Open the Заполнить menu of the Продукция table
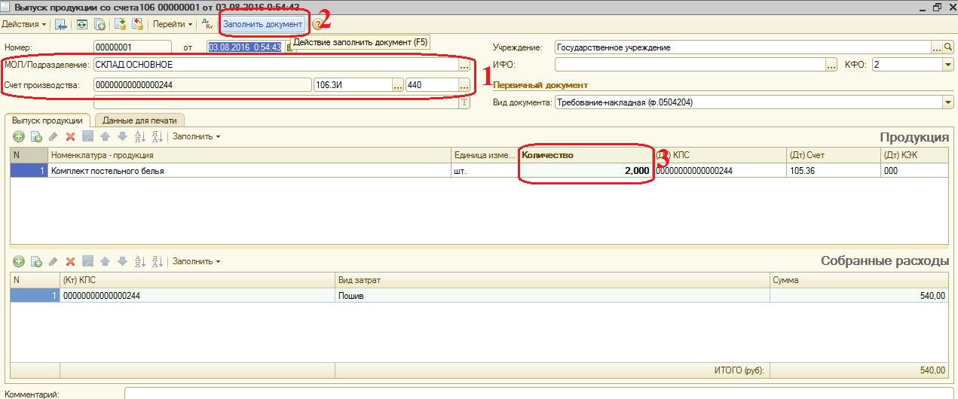This screenshot has height=399, width=958. click(x=196, y=136)
